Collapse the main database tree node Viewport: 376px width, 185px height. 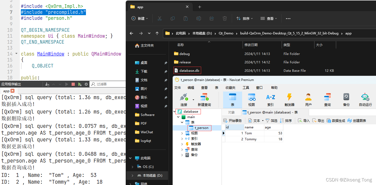tap(178, 117)
